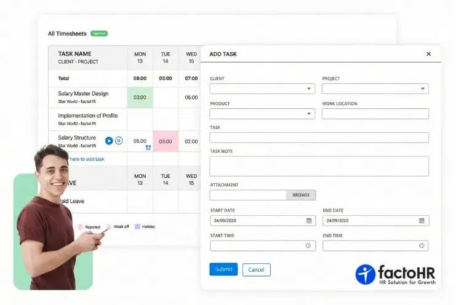Click the MON 13 header in leave section

click(x=140, y=180)
